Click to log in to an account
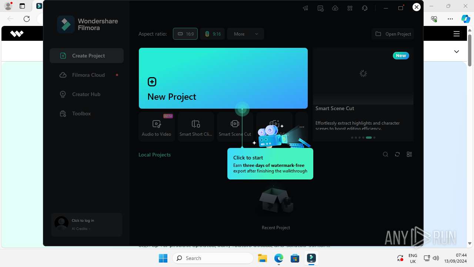474x267 pixels. point(83,220)
